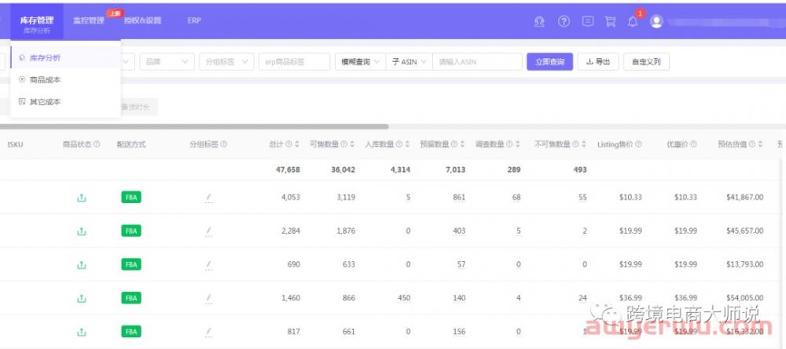Click the estimated value $13,793.00
Viewport: 786px width, 349px height.
pos(744,264)
